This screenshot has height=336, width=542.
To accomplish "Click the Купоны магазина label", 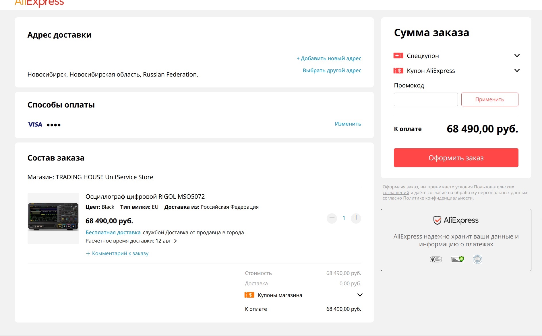I will 280,295.
